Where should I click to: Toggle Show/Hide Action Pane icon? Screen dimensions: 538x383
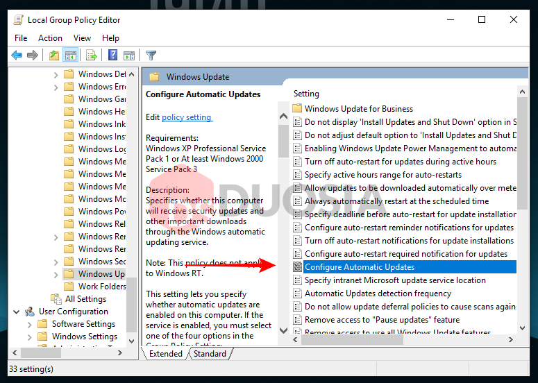pyautogui.click(x=129, y=55)
